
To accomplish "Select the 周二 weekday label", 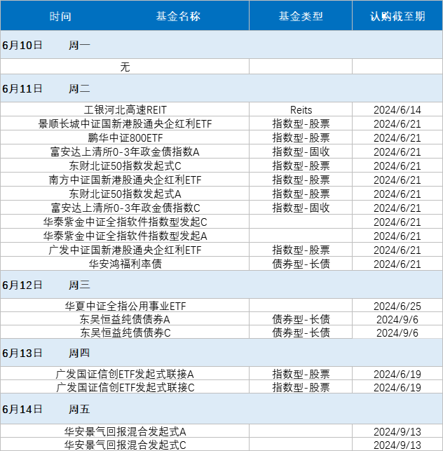I will click(79, 88).
